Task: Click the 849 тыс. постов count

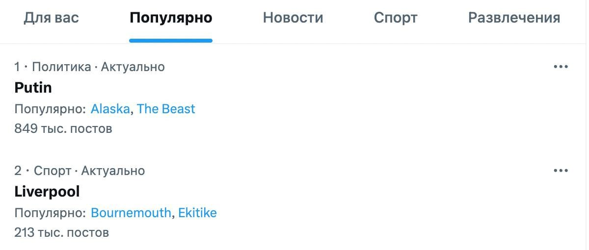Action: point(63,129)
